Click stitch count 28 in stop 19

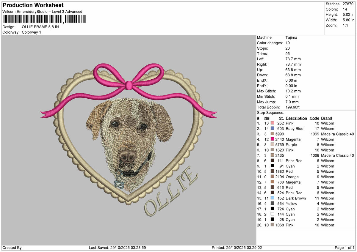(282, 220)
